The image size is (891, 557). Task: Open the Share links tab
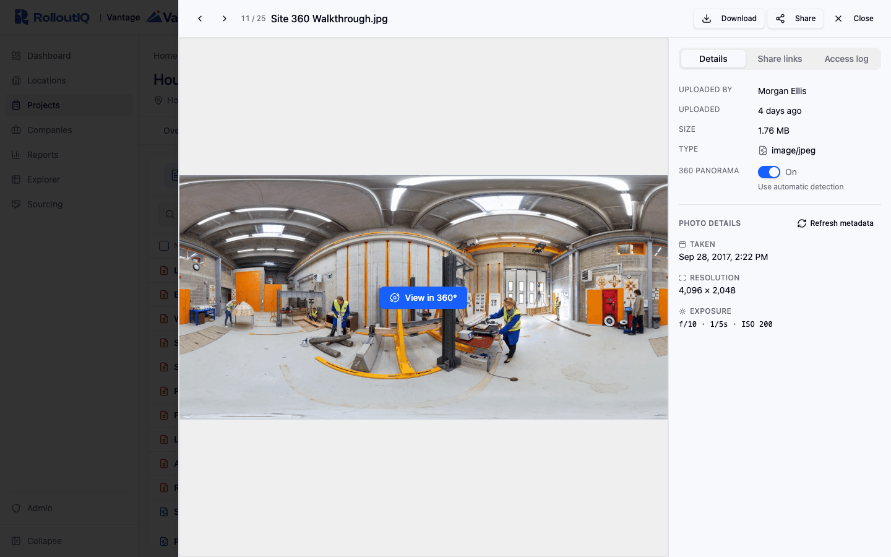pos(780,59)
